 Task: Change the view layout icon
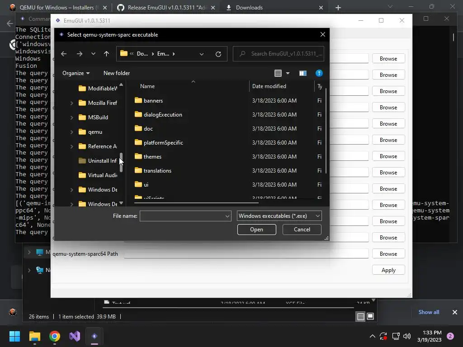tap(278, 73)
